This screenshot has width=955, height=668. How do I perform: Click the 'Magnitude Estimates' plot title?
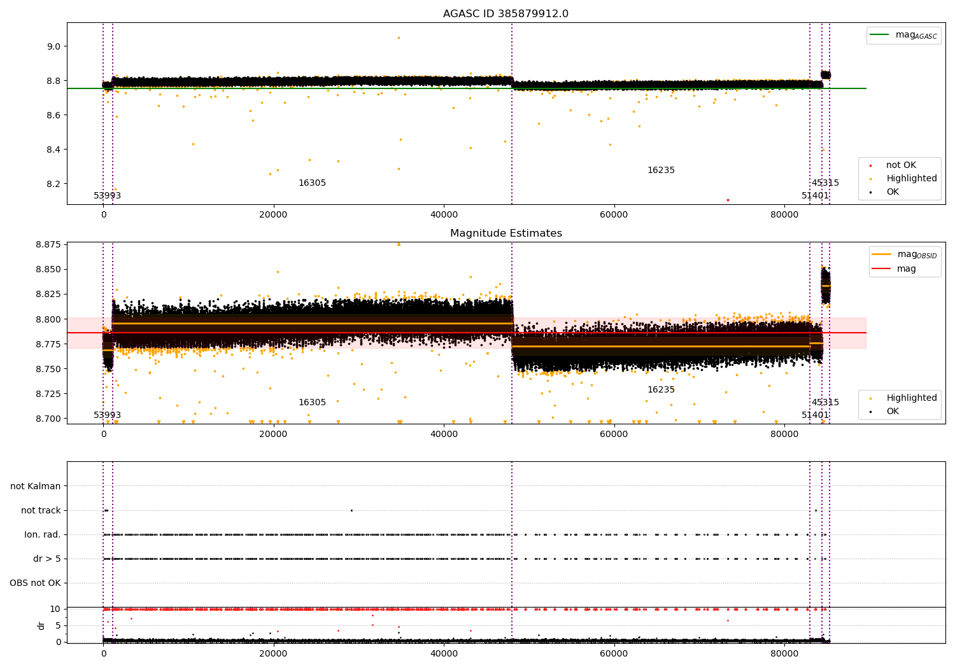pyautogui.click(x=506, y=233)
